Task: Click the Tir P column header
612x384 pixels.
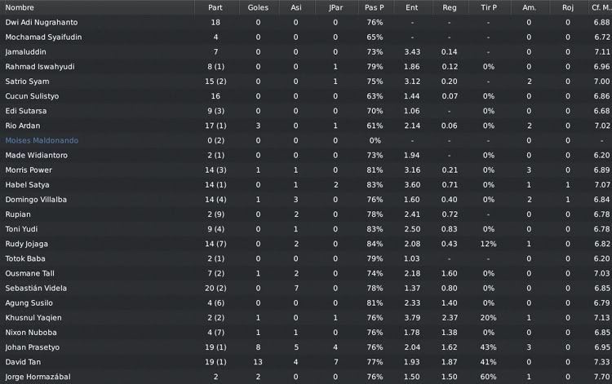Action: pos(489,7)
